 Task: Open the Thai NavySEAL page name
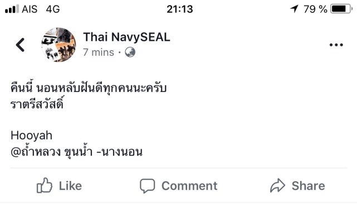click(x=126, y=37)
